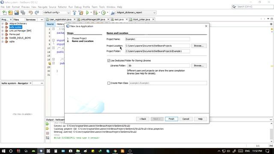Open the Debug Project dropdown arrow
The image size is (274, 154).
point(99,12)
